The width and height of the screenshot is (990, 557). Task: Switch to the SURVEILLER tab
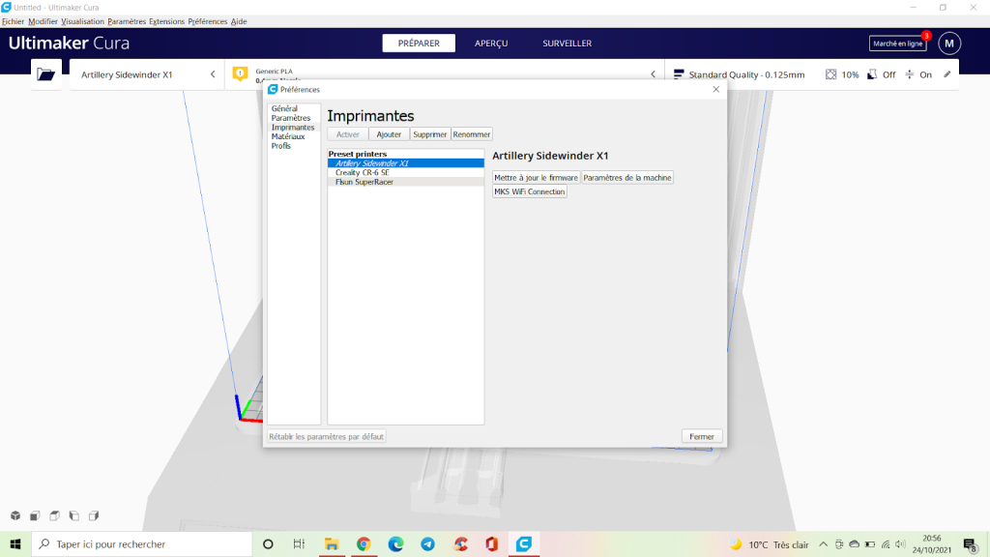pyautogui.click(x=567, y=44)
